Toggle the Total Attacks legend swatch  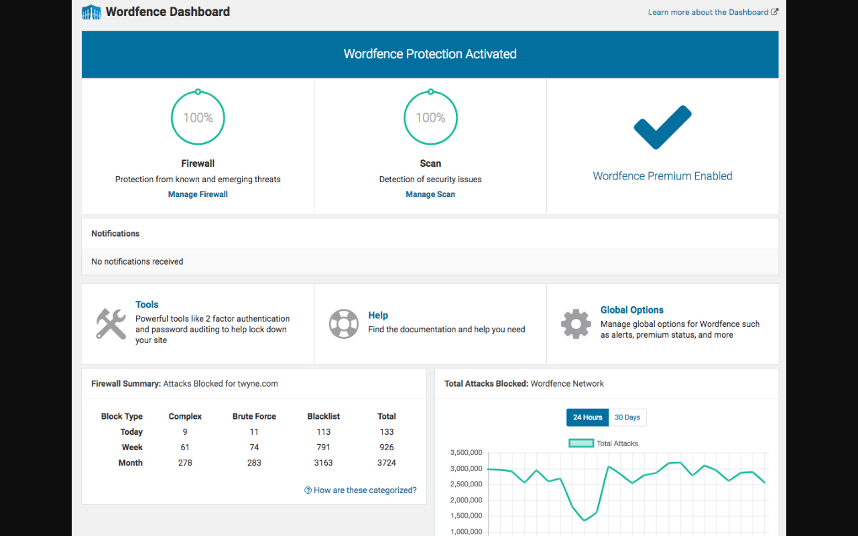coord(581,444)
